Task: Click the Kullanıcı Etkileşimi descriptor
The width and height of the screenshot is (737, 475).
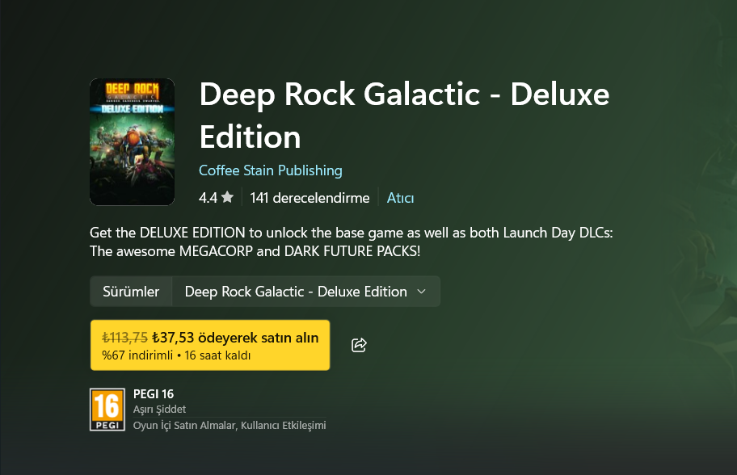Action: pos(284,425)
